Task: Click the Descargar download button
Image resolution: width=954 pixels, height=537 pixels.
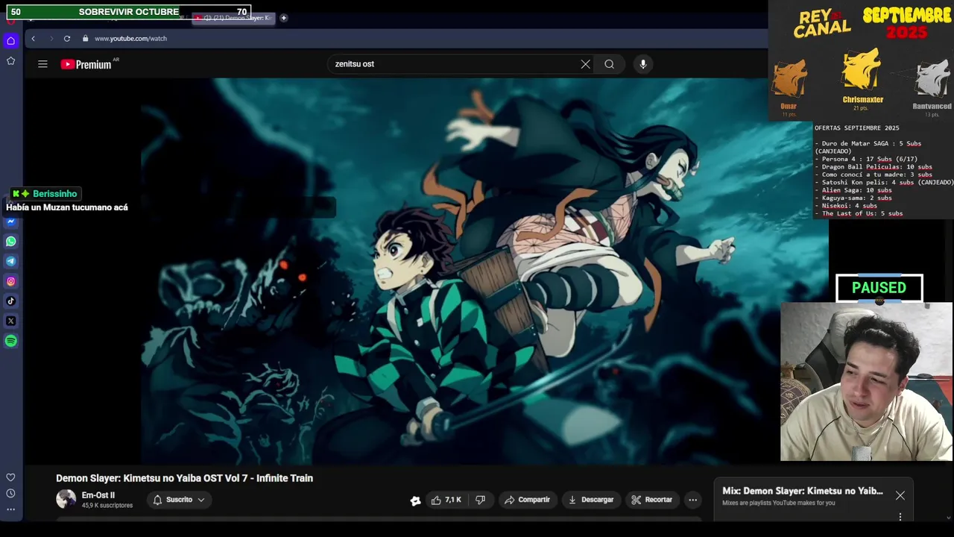Action: tap(590, 500)
